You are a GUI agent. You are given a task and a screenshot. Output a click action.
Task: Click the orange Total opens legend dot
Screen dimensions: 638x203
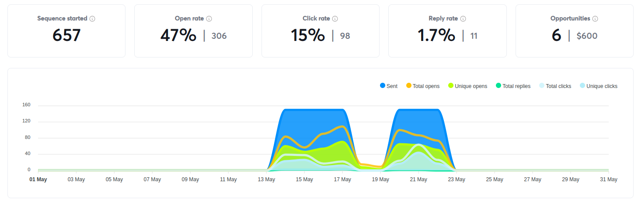409,86
